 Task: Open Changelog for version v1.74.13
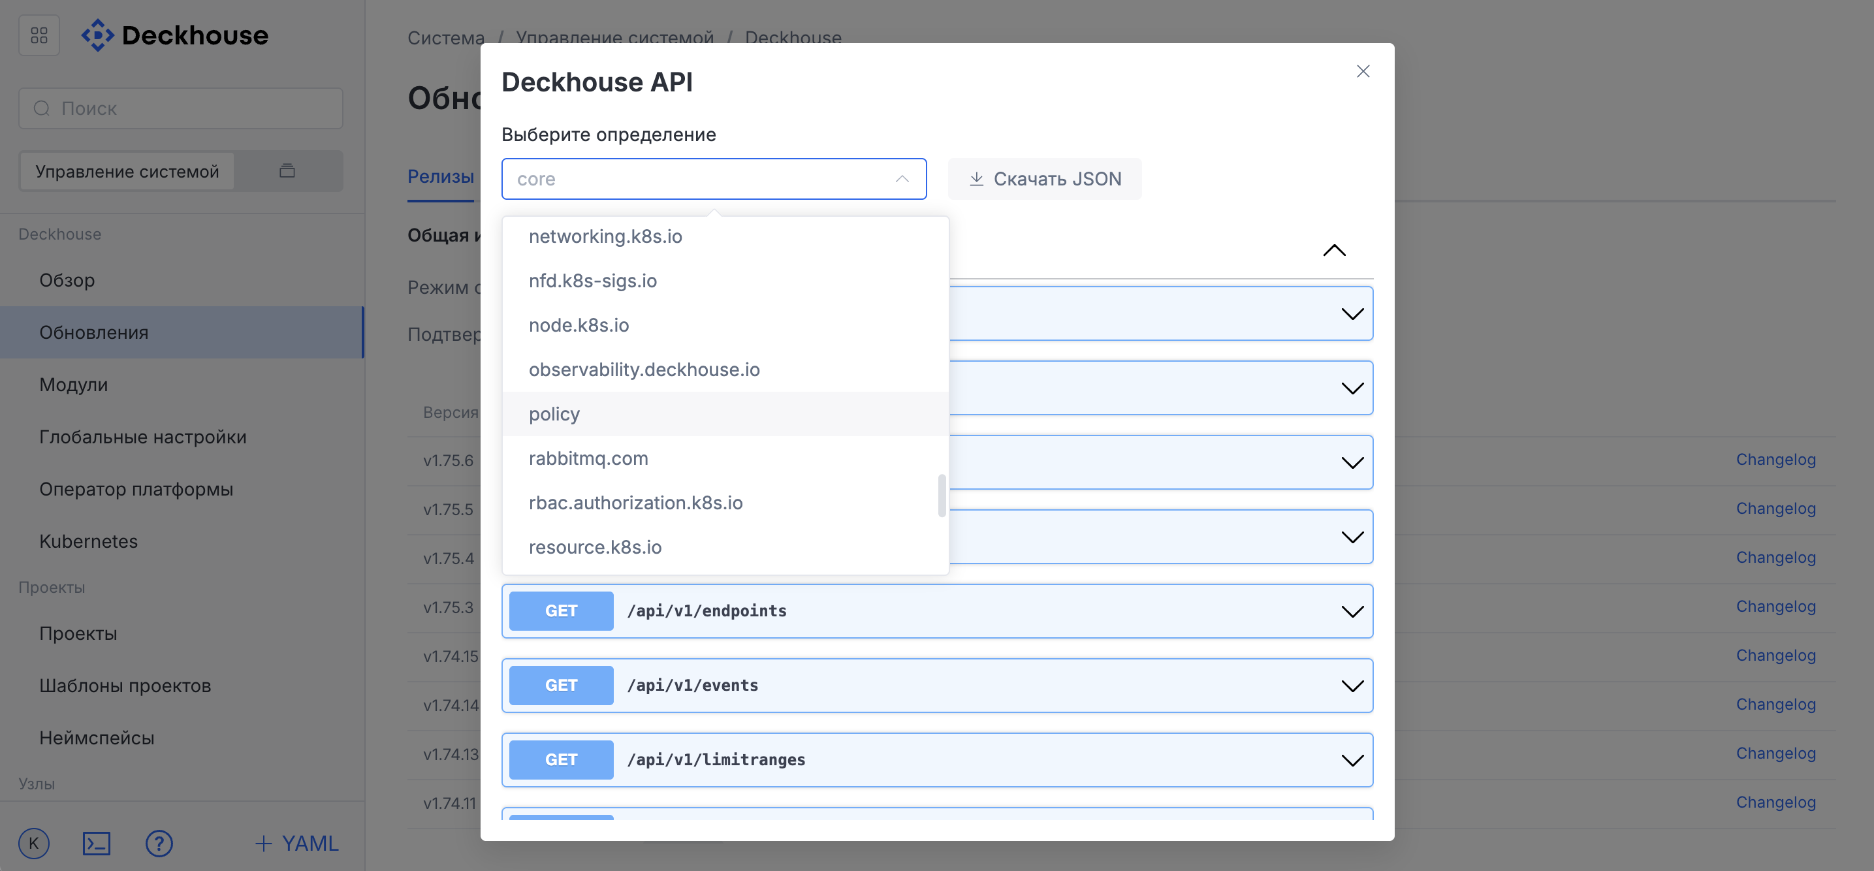[1776, 753]
